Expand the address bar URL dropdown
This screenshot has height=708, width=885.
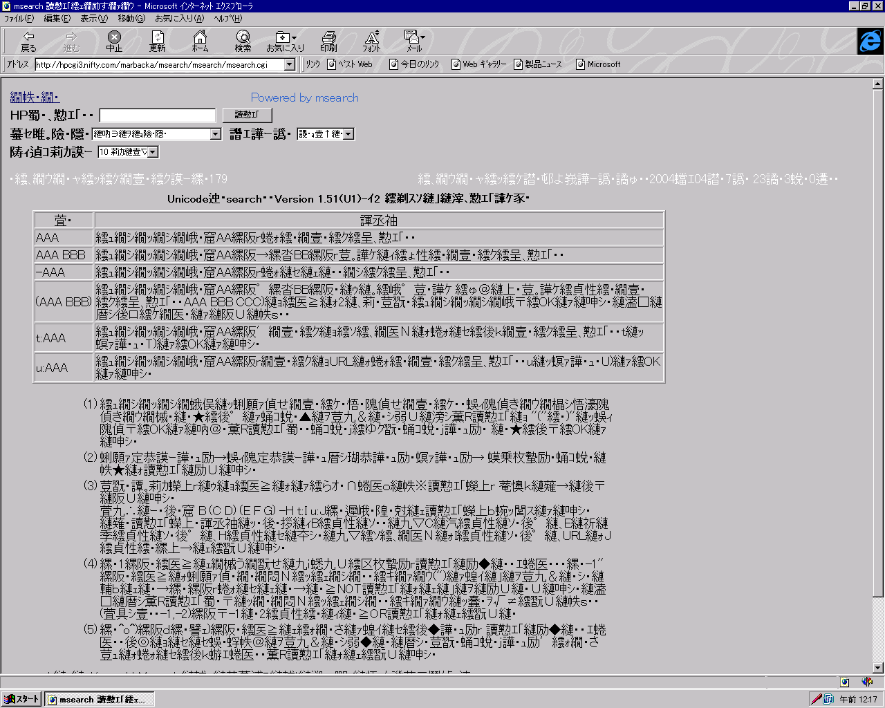[x=290, y=64]
